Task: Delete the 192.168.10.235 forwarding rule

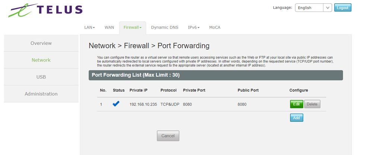Action: pos(312,104)
